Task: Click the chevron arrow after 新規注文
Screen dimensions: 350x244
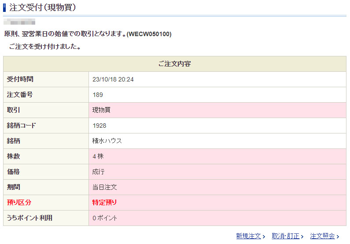Action: click(264, 237)
